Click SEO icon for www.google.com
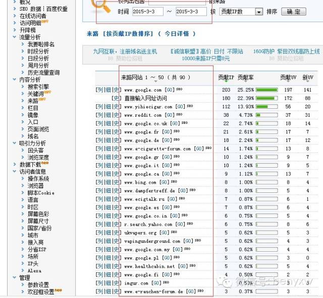This screenshot has height=298, width=323. click(x=179, y=89)
